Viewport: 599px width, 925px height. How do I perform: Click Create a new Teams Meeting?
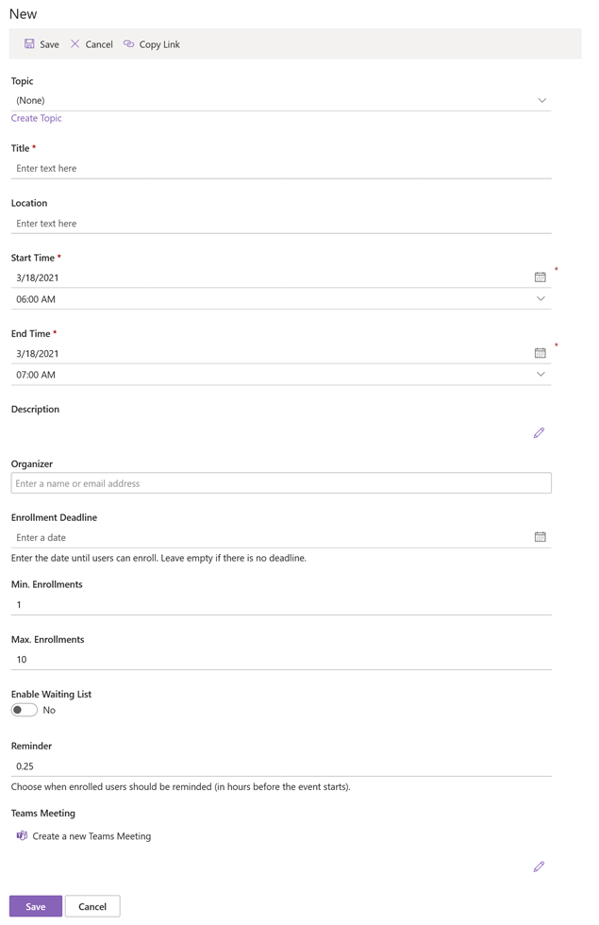[92, 836]
